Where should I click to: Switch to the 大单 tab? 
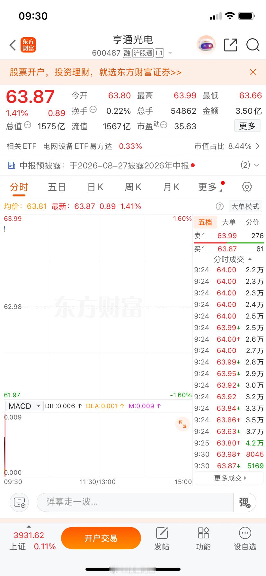(228, 222)
